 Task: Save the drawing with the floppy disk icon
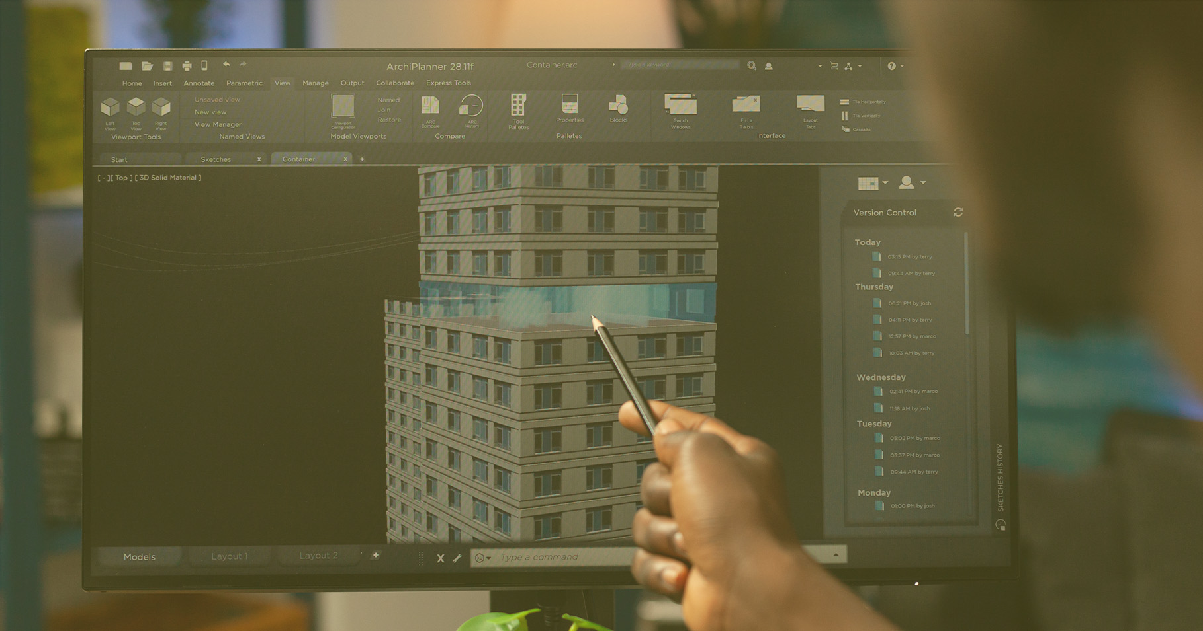pyautogui.click(x=168, y=66)
